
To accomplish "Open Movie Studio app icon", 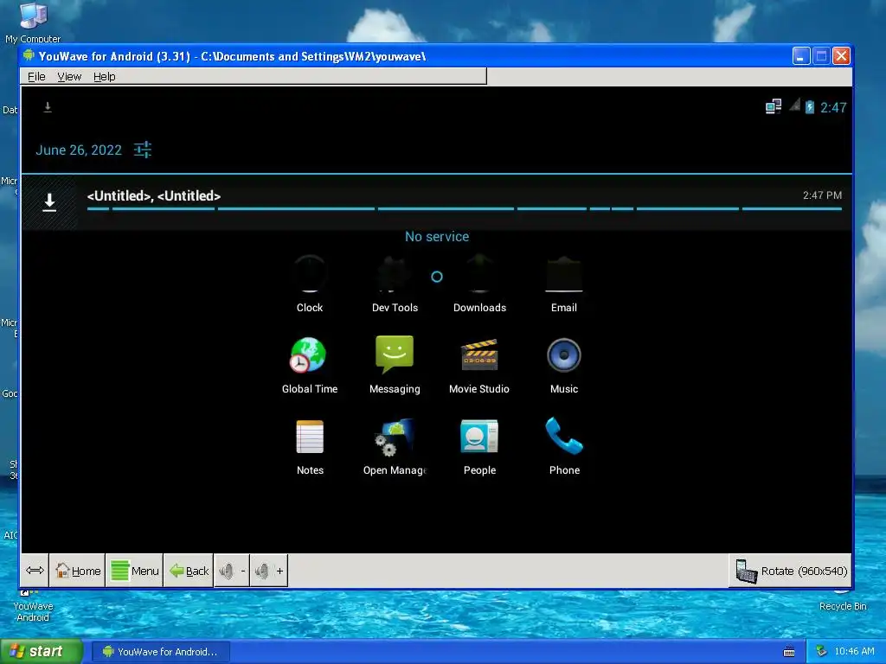I will 479,355.
